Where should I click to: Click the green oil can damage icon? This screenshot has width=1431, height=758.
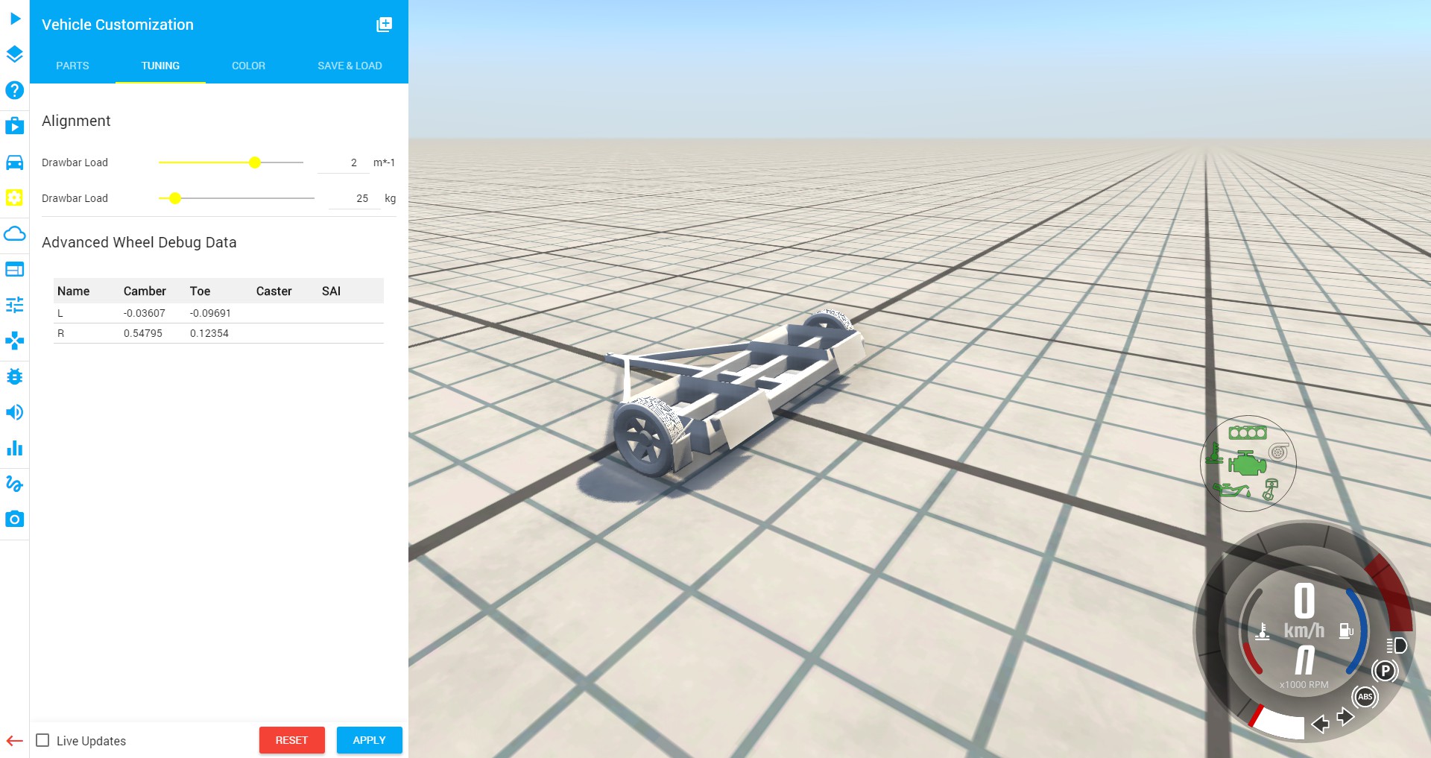click(x=1231, y=490)
